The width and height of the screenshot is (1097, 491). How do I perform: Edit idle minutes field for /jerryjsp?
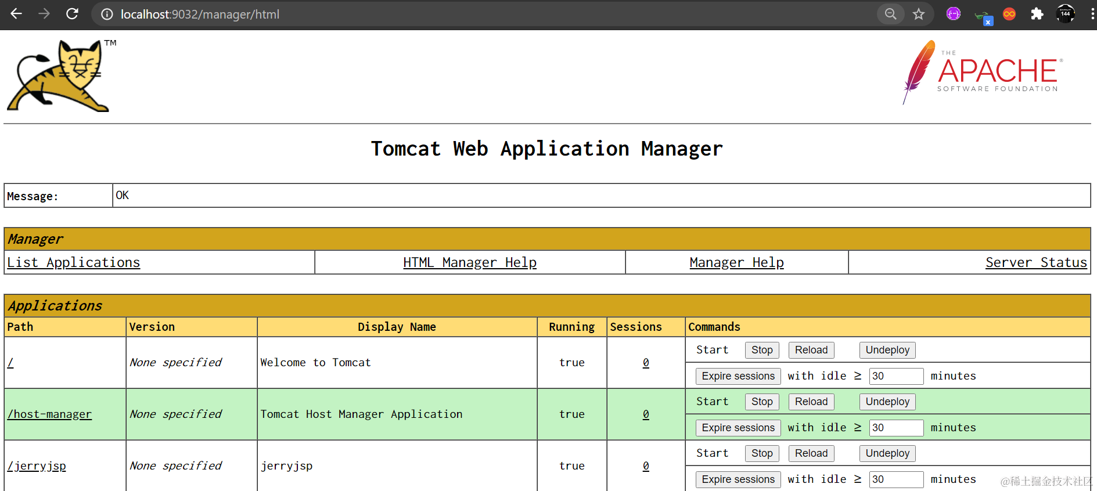[x=896, y=479]
